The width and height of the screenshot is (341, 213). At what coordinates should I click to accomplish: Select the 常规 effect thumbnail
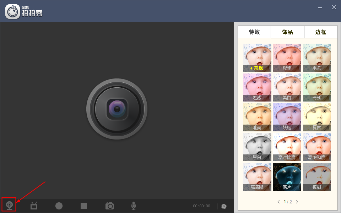tap(257, 58)
